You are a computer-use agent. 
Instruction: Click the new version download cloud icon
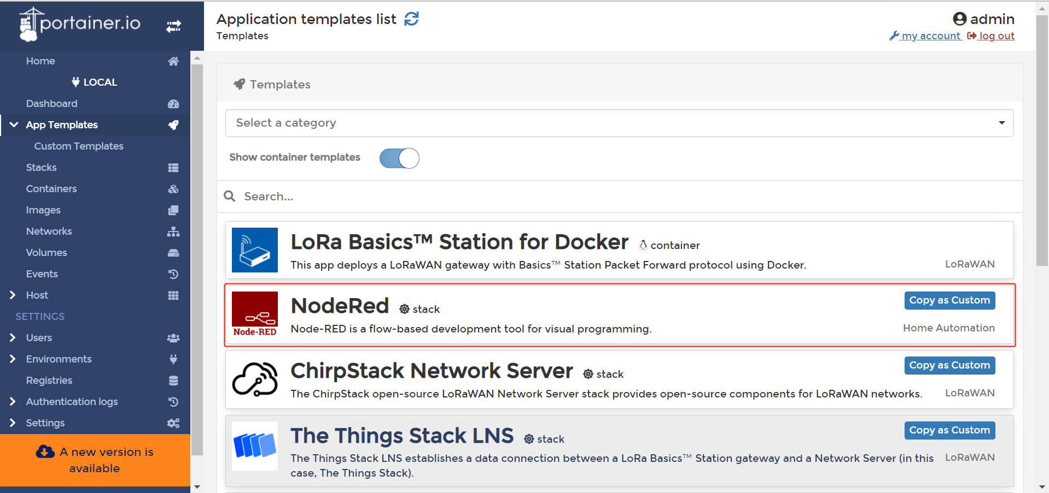[45, 452]
